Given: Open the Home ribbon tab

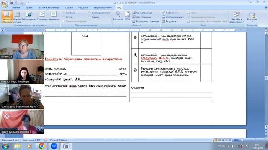Looking at the screenshot, I should pos(16,7).
